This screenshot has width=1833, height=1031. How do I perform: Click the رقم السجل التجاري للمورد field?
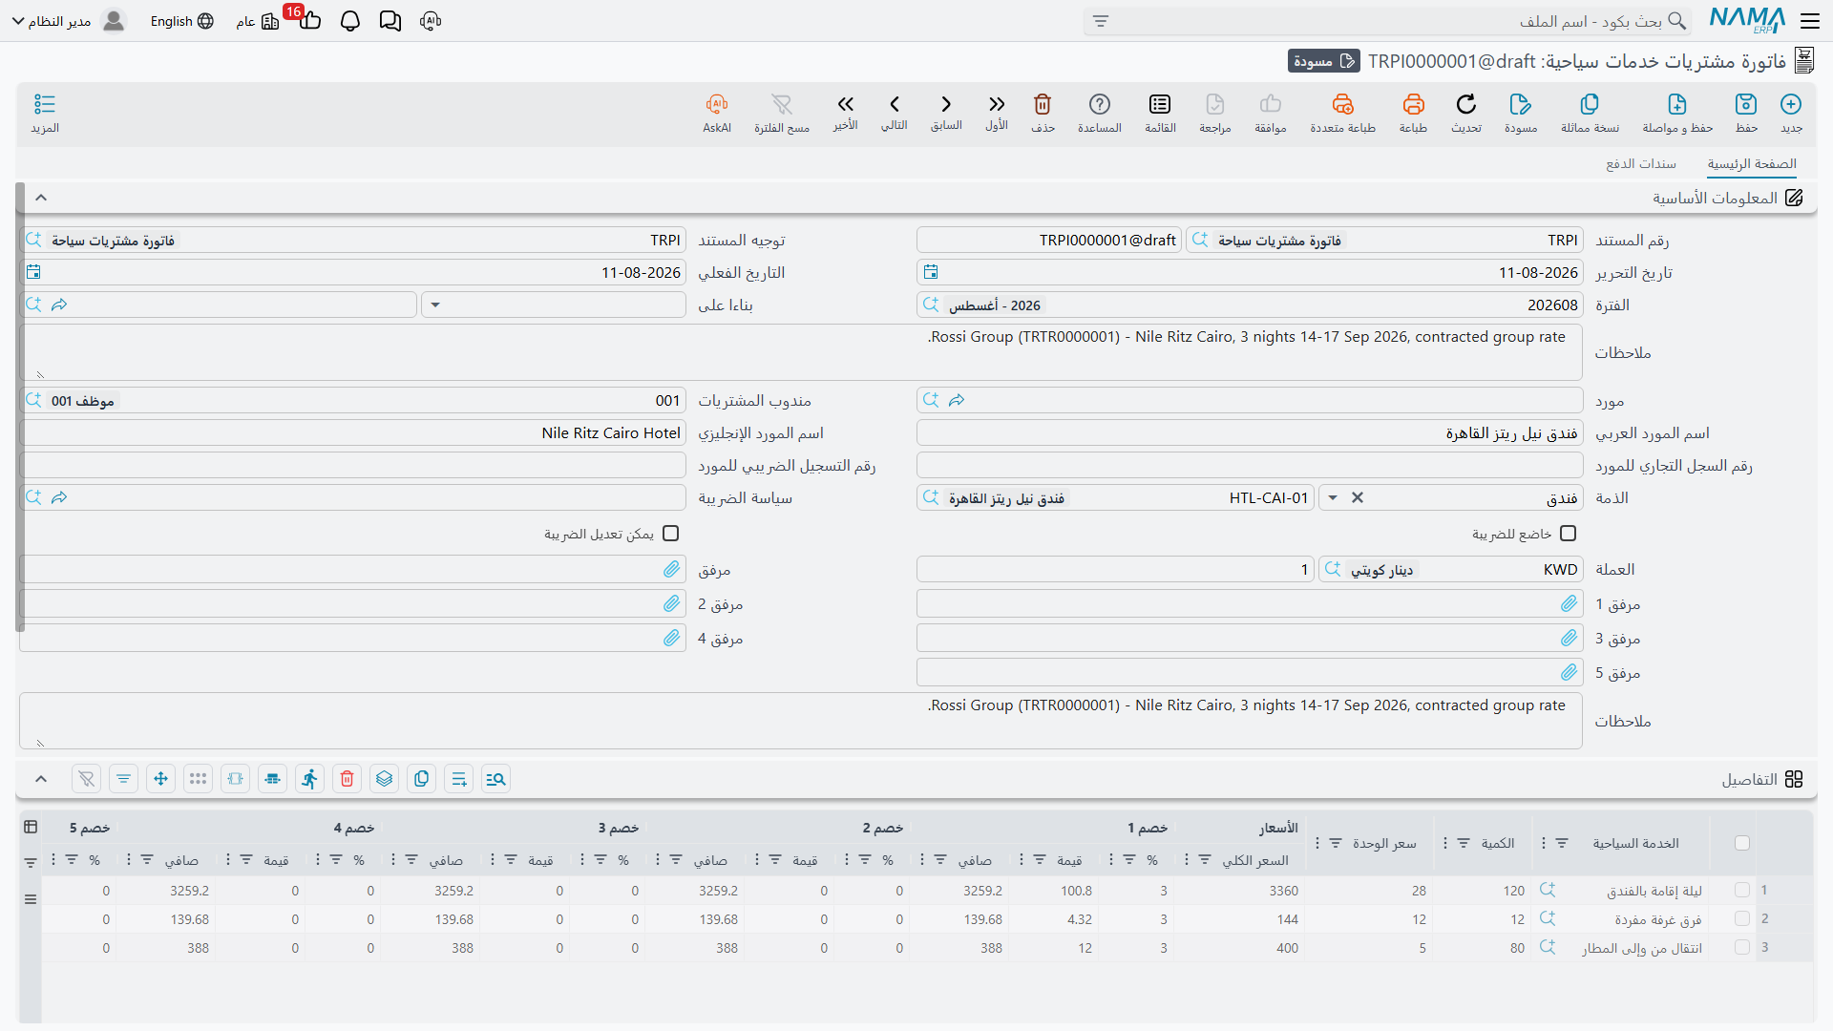[1250, 466]
